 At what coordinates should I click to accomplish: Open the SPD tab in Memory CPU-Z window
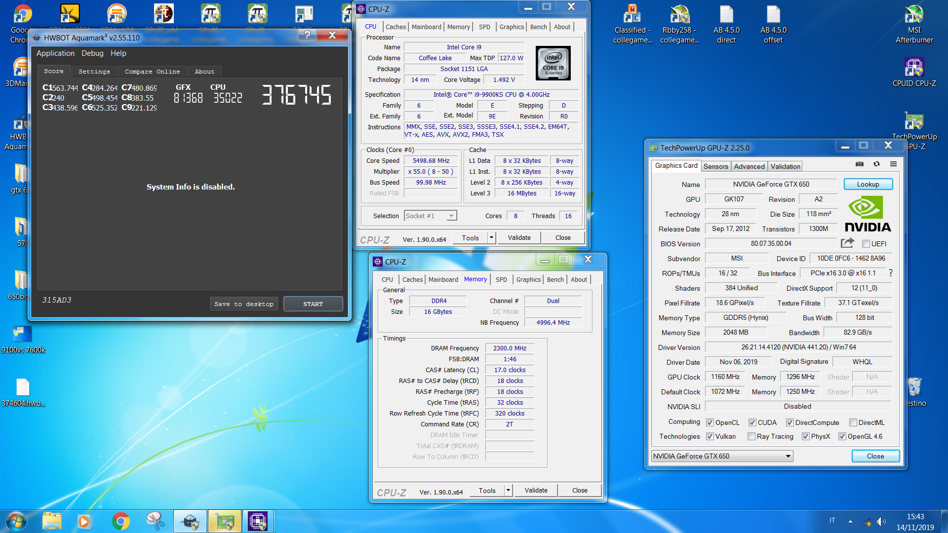[x=501, y=280]
